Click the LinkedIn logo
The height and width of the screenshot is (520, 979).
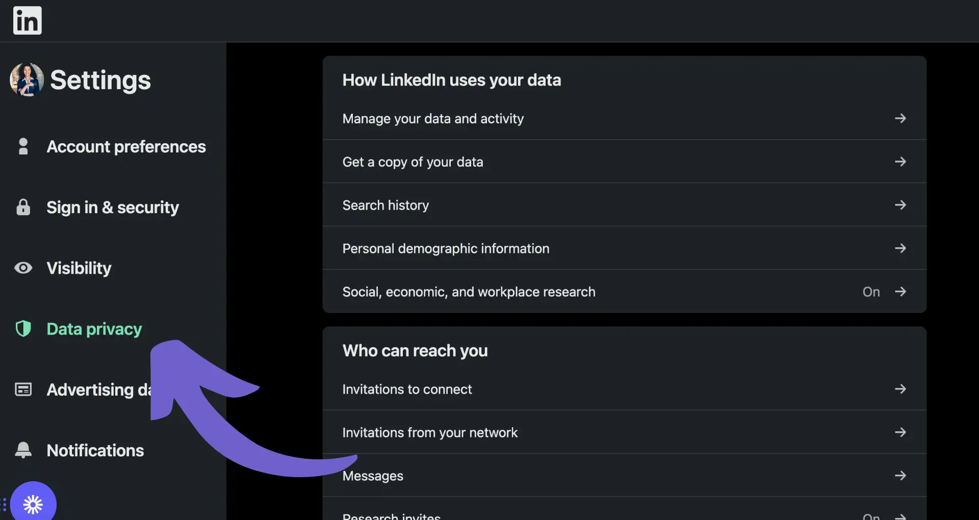tap(27, 20)
